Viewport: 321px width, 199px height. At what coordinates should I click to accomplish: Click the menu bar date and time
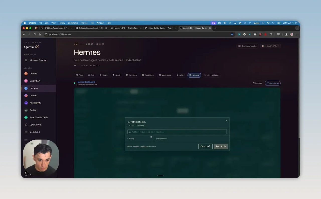290,23
